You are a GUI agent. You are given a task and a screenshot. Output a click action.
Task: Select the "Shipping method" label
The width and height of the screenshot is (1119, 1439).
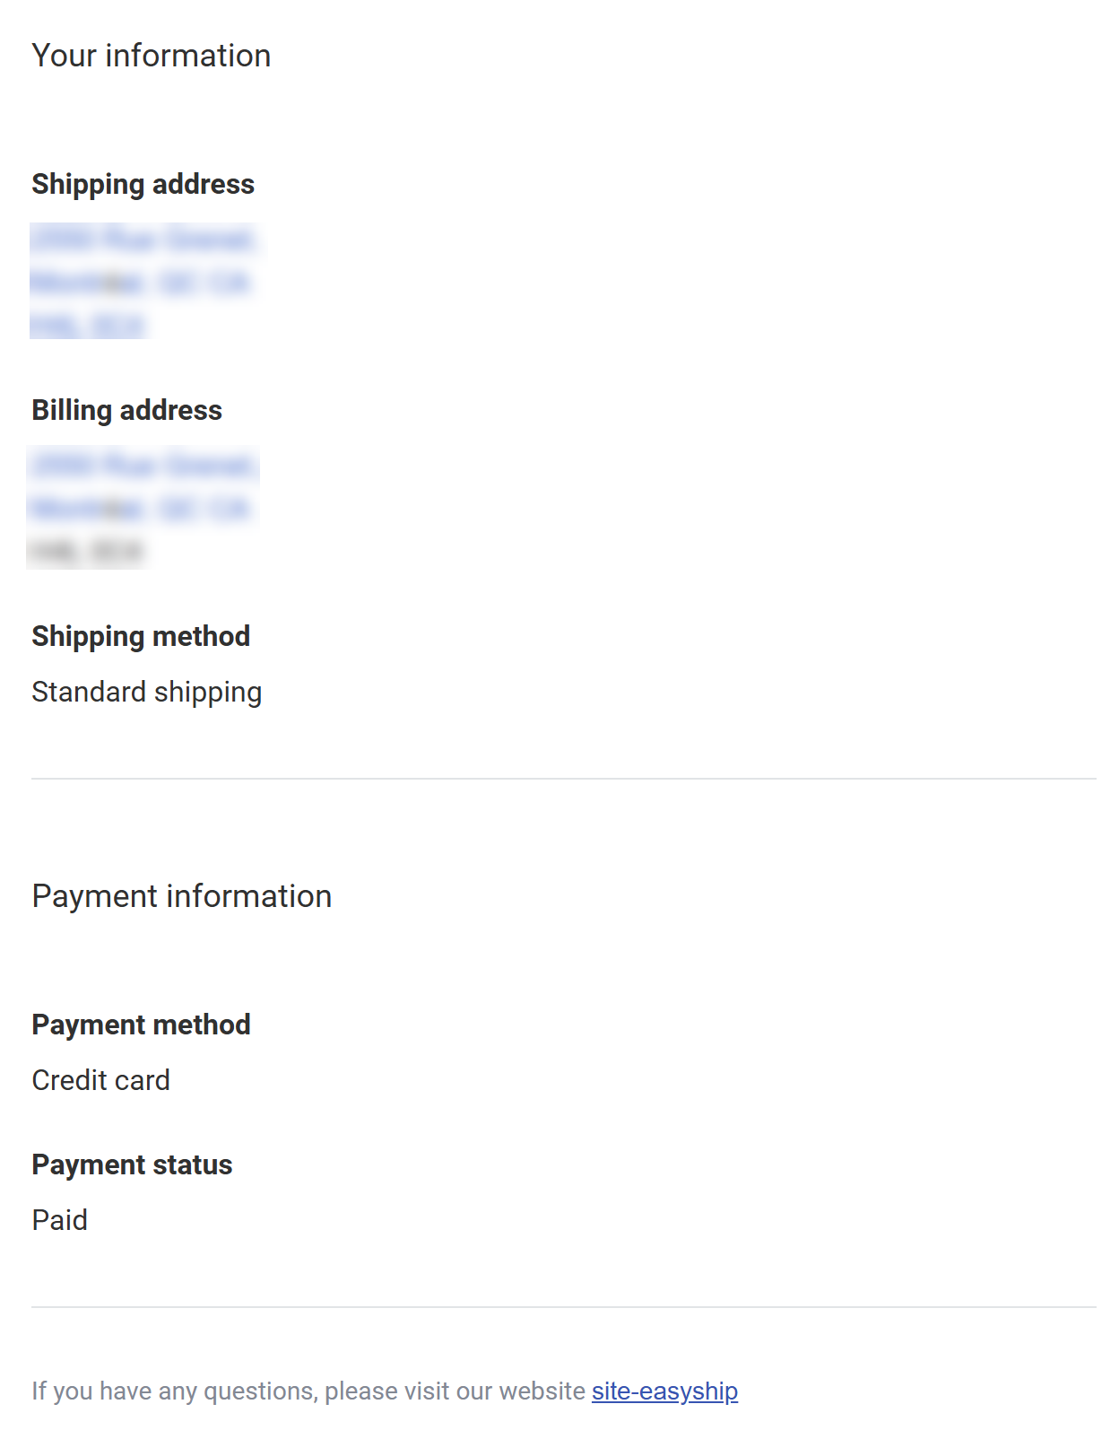[141, 636]
